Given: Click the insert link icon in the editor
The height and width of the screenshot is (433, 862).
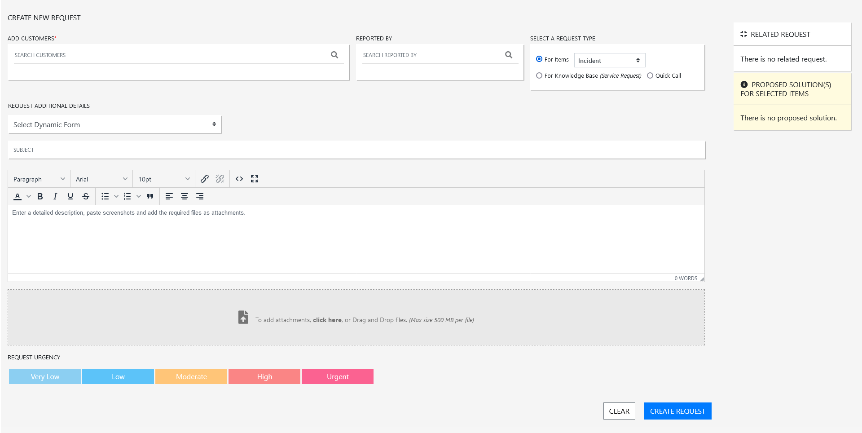Looking at the screenshot, I should 205,178.
